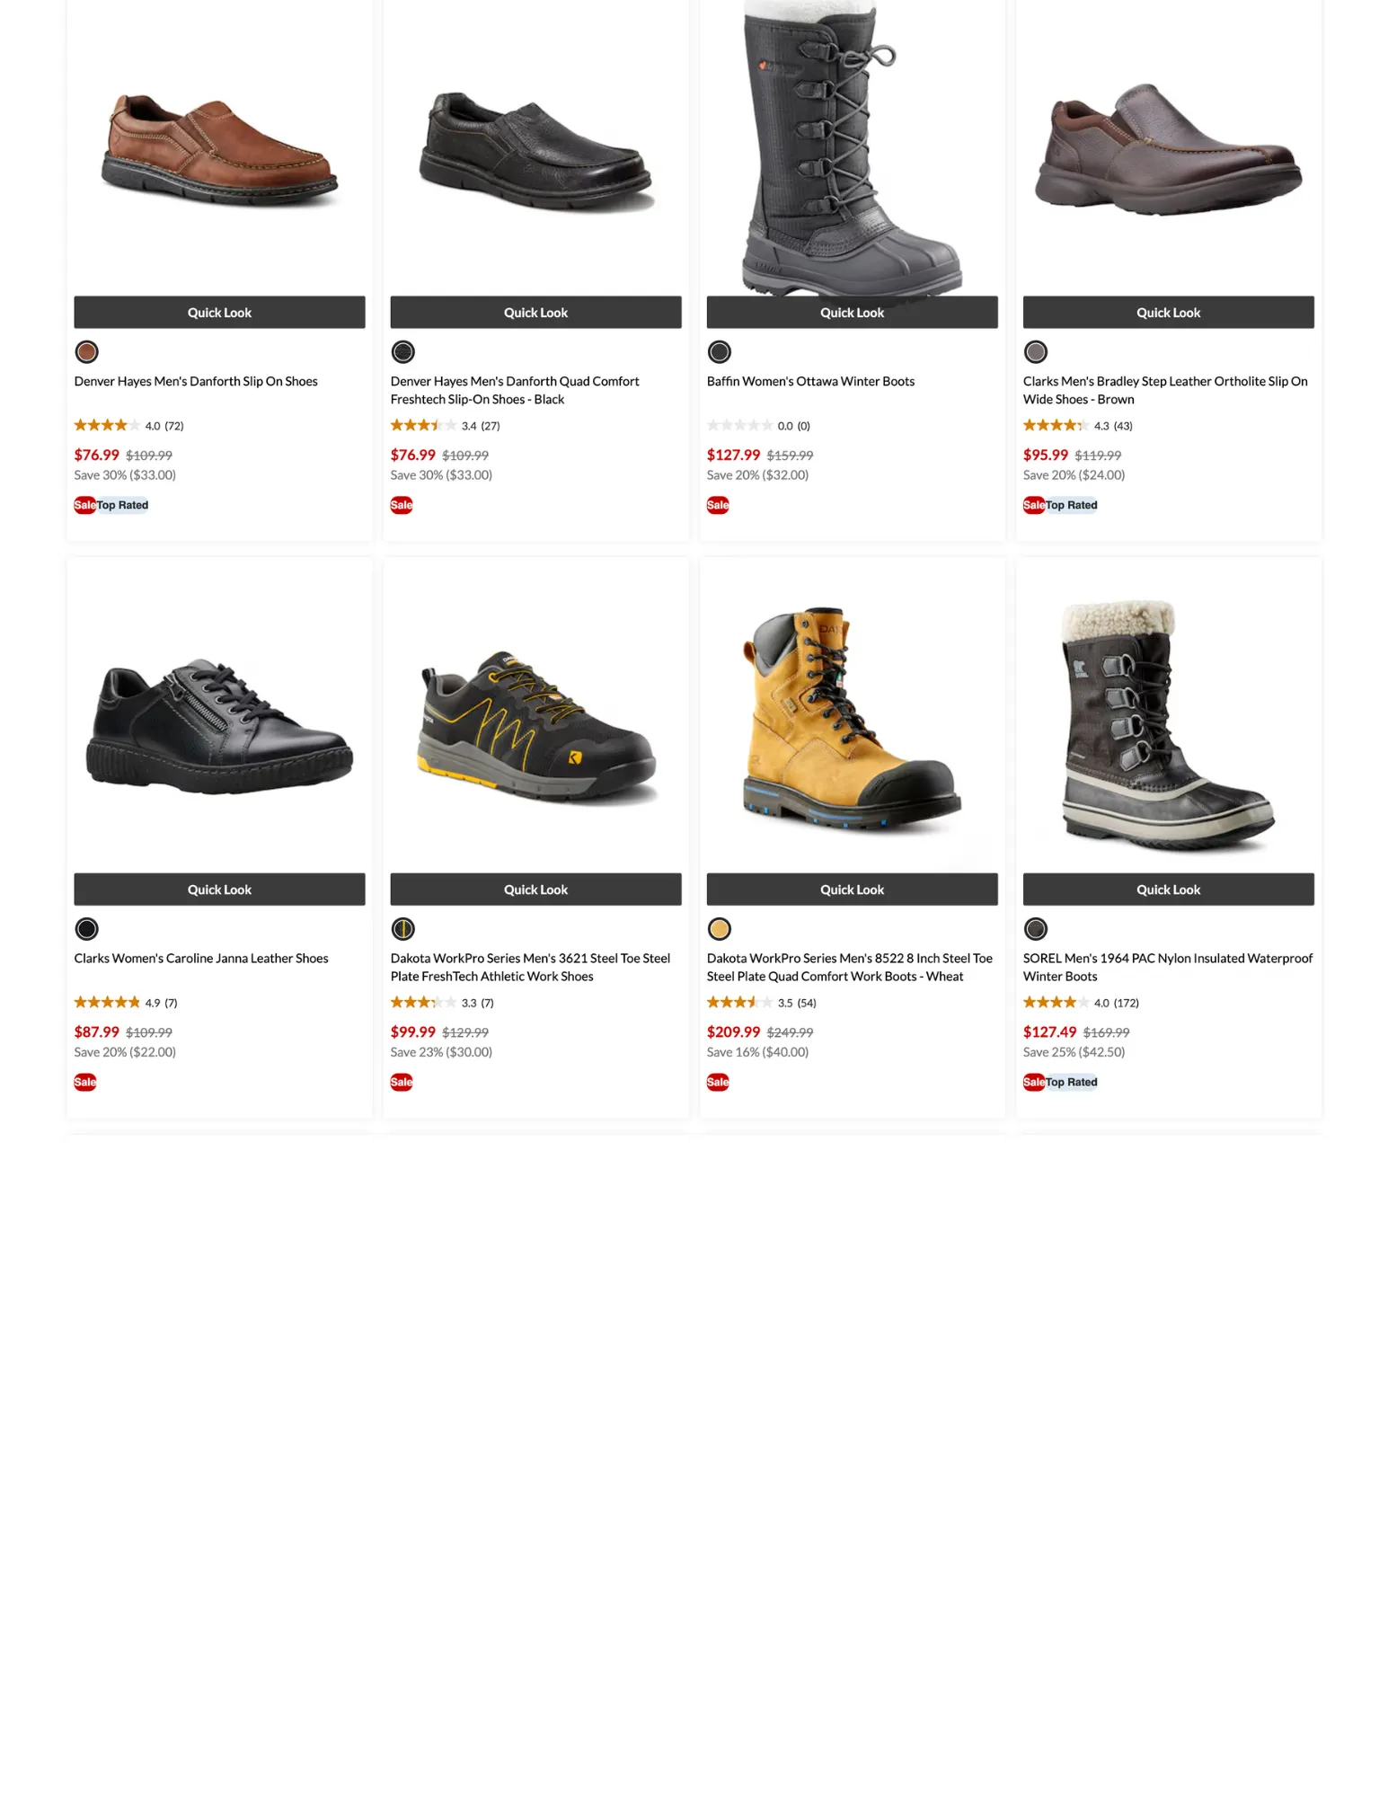Image resolution: width=1388 pixels, height=1797 pixels.
Task: Quick Look at Baffin Women's Ottawa Winter Boots
Action: (x=852, y=312)
